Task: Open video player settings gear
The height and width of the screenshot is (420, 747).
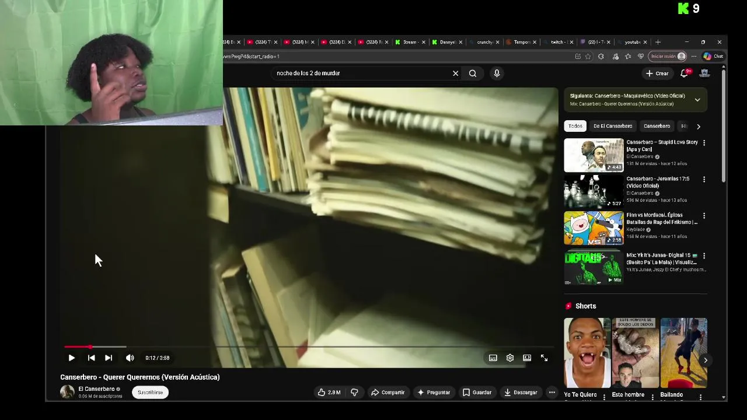Action: tap(510, 358)
